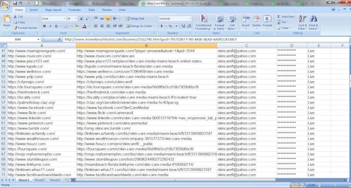Toggle Bold formatting
This screenshot has width=351, height=188.
tap(44, 26)
